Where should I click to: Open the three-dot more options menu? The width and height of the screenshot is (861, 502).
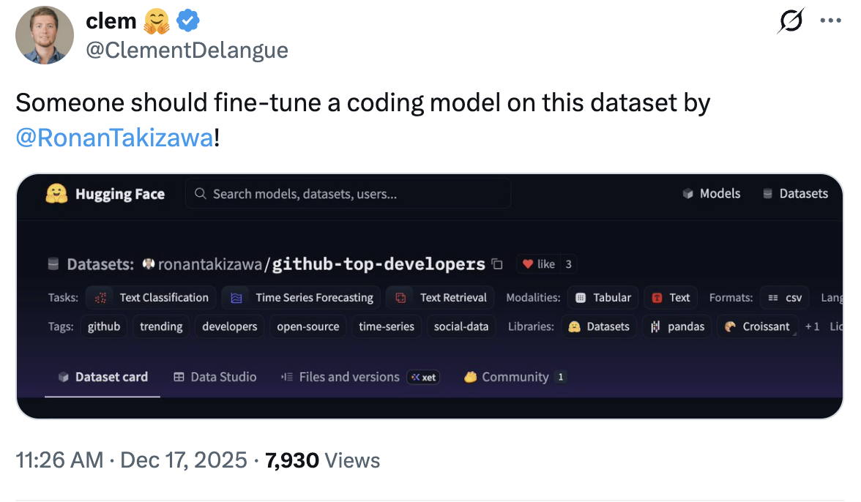831,21
